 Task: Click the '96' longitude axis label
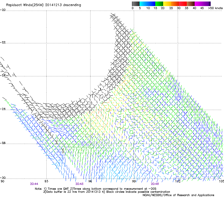90,182
